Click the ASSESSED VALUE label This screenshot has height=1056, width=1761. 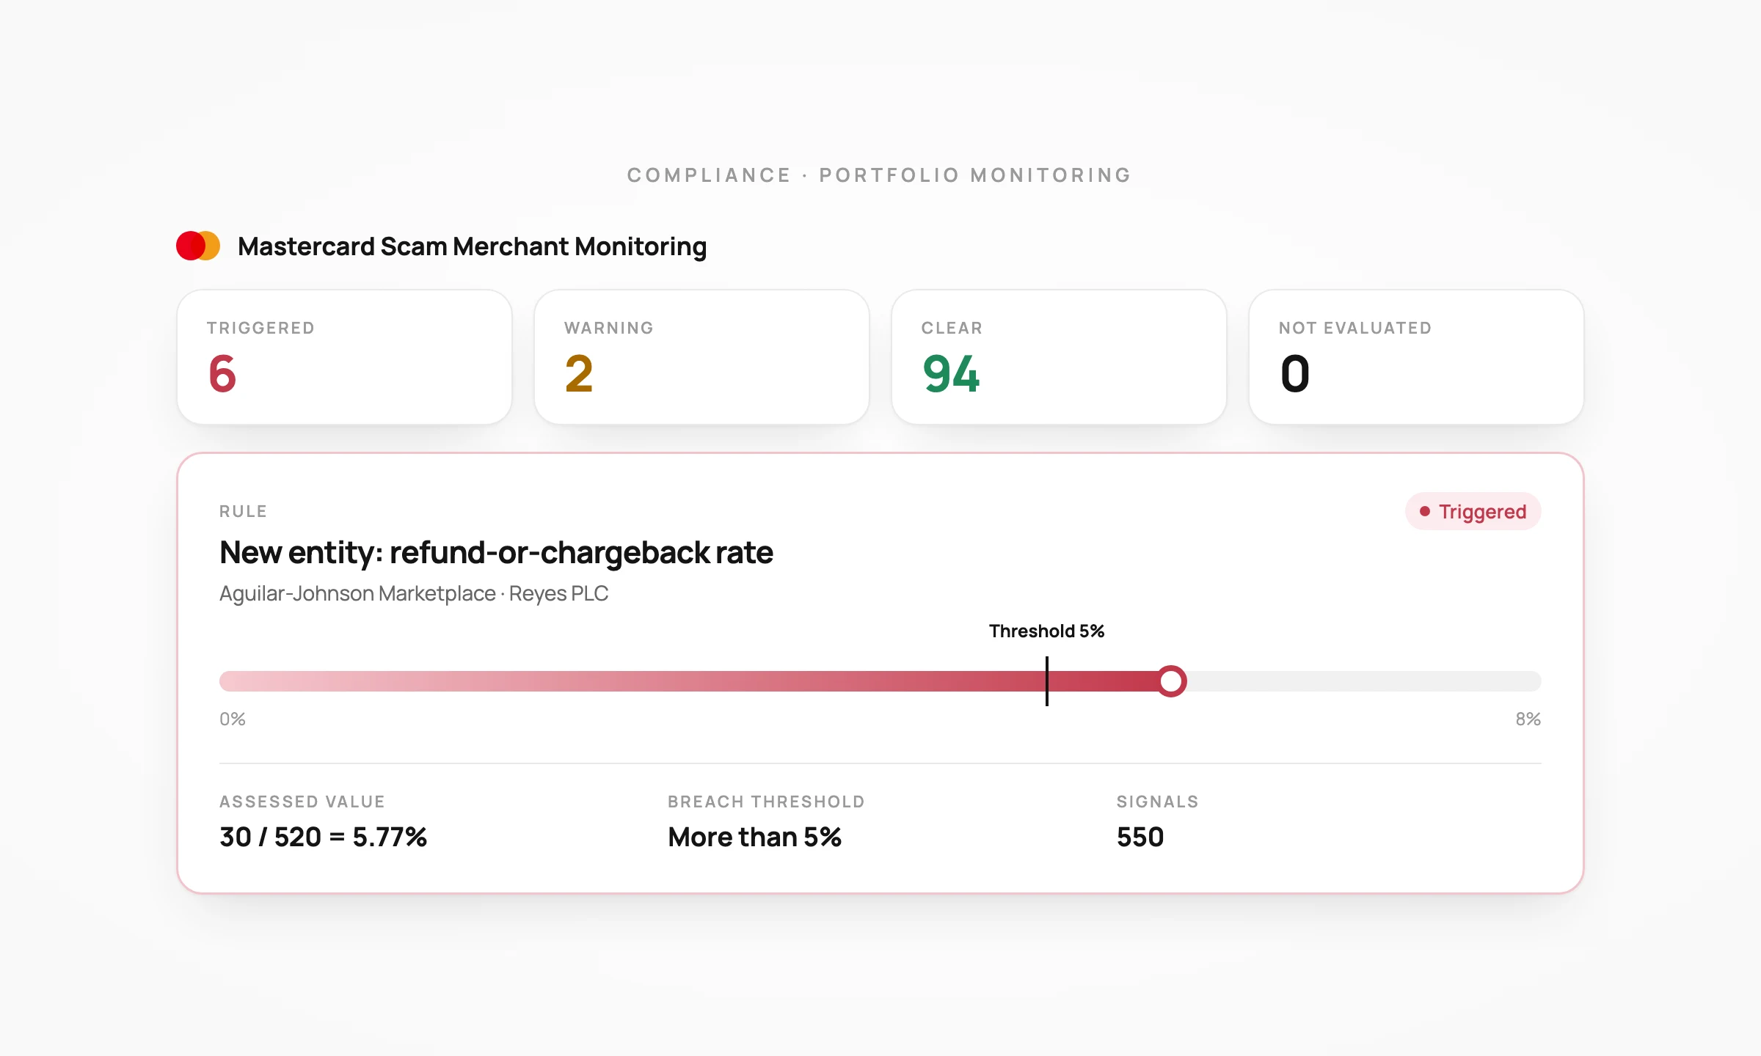pos(302,802)
